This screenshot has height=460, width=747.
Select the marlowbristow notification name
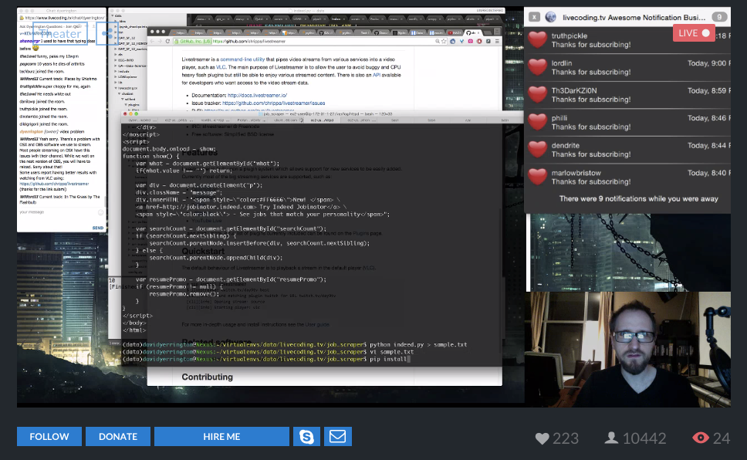576,173
